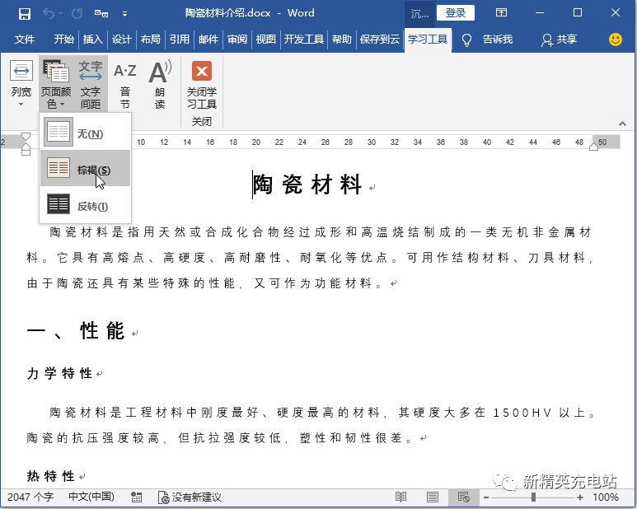
Task: Click the touch/mouse mode icon in the quick access toolbar
Action: click(x=101, y=14)
